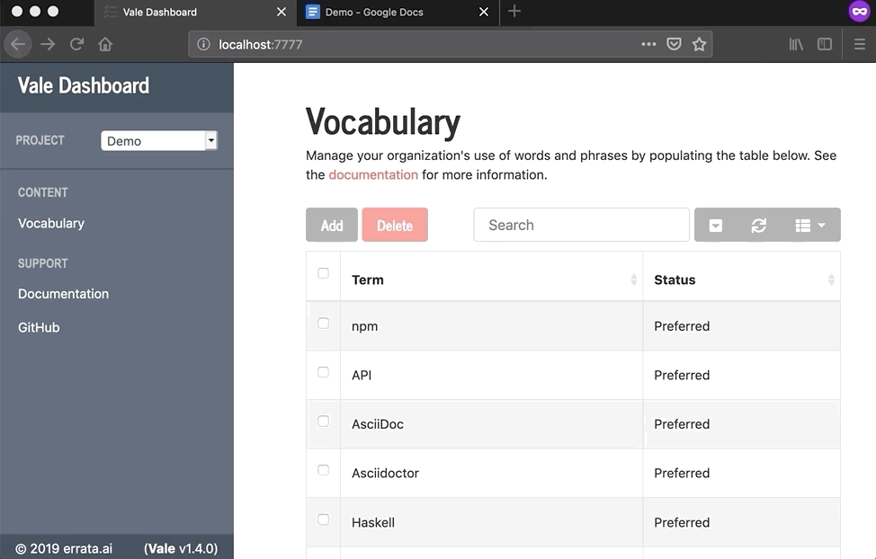This screenshot has width=876, height=559.
Task: Open the browser library icon
Action: [796, 44]
